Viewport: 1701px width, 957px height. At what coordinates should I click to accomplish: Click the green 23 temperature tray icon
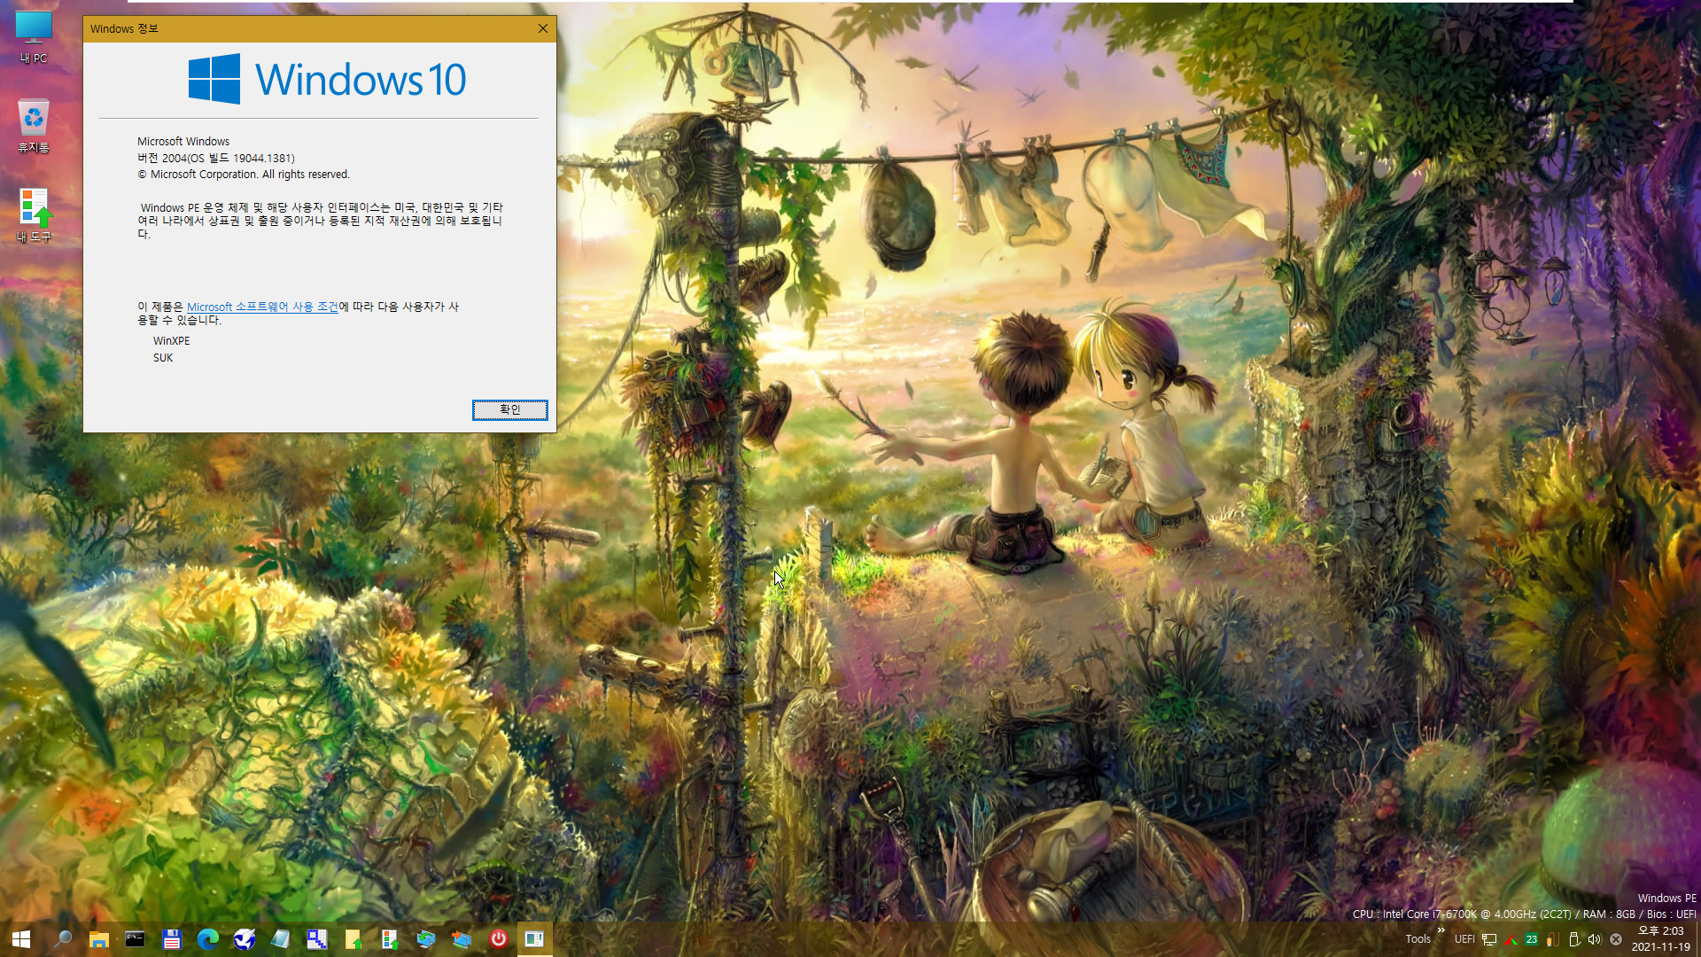[1532, 939]
